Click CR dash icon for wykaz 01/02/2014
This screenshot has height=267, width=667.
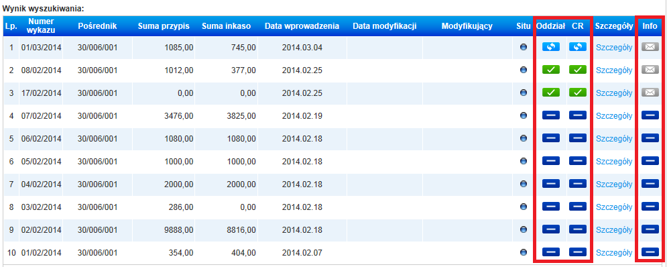578,252
